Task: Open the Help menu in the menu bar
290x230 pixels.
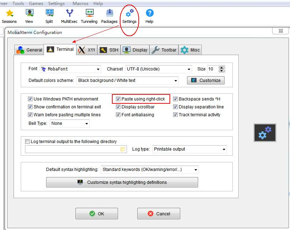Action: point(98,4)
